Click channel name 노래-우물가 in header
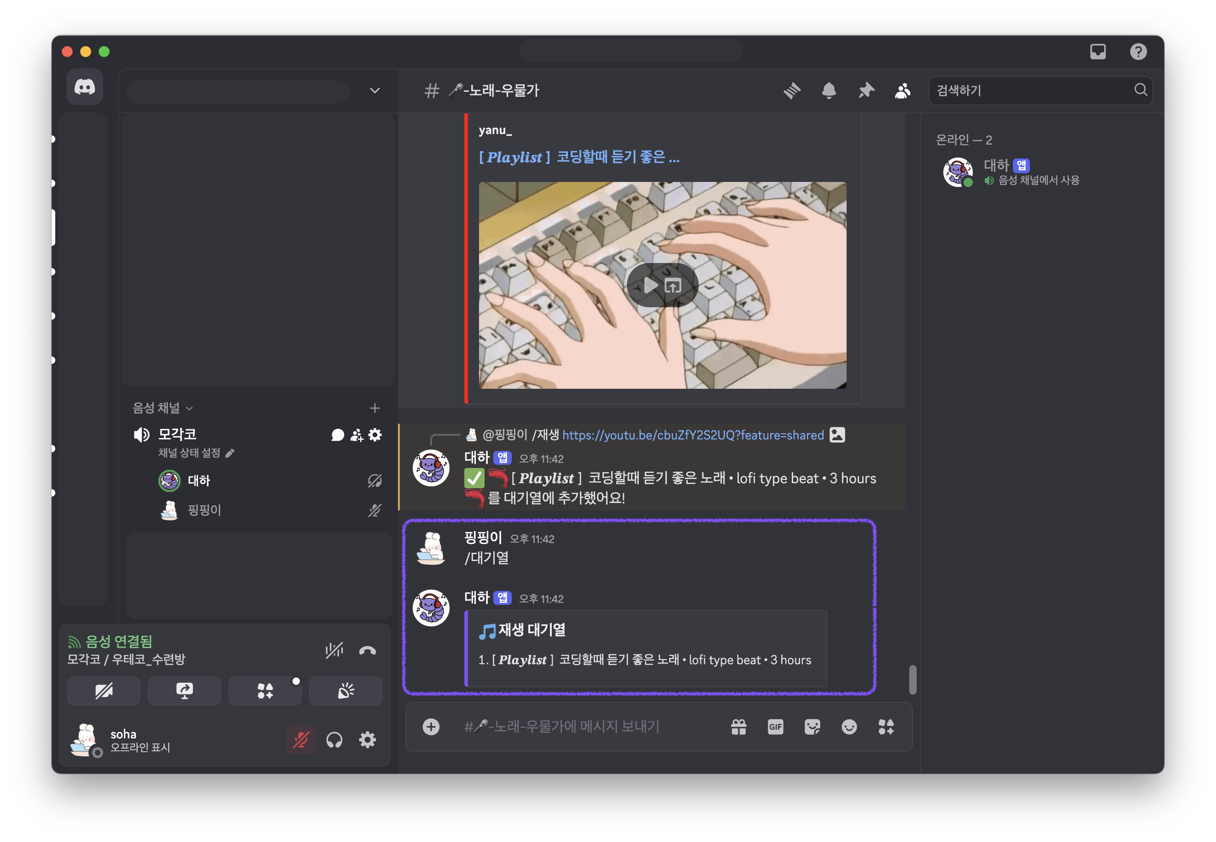 point(494,91)
